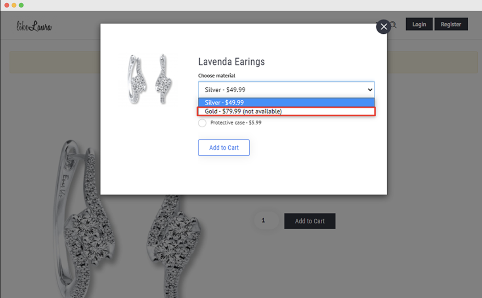
Task: Click the yellow macOS minimize button
Action: coord(14,5)
